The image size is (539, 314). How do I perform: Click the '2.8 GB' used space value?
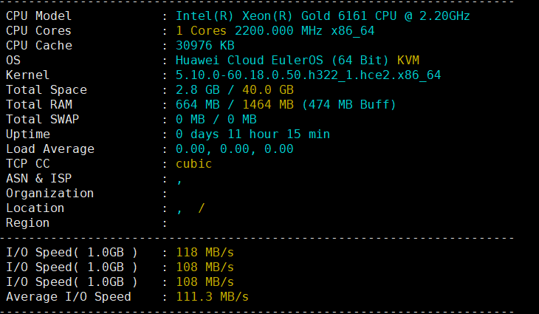(198, 89)
